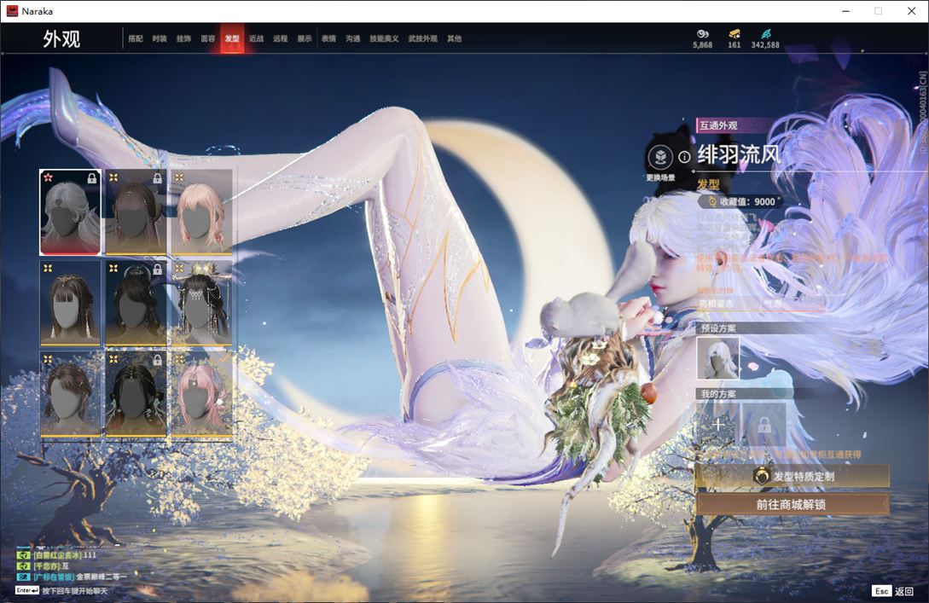The image size is (929, 603).
Task: Open the 面容 tab
Action: [207, 39]
